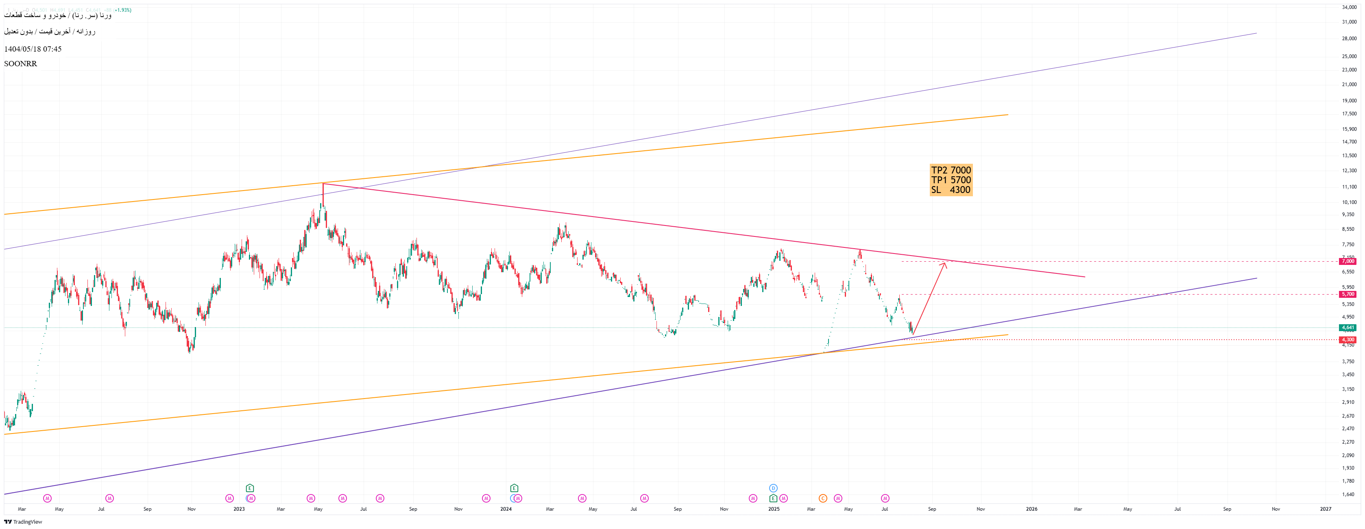Click the M marker just before 2025

coord(753,498)
